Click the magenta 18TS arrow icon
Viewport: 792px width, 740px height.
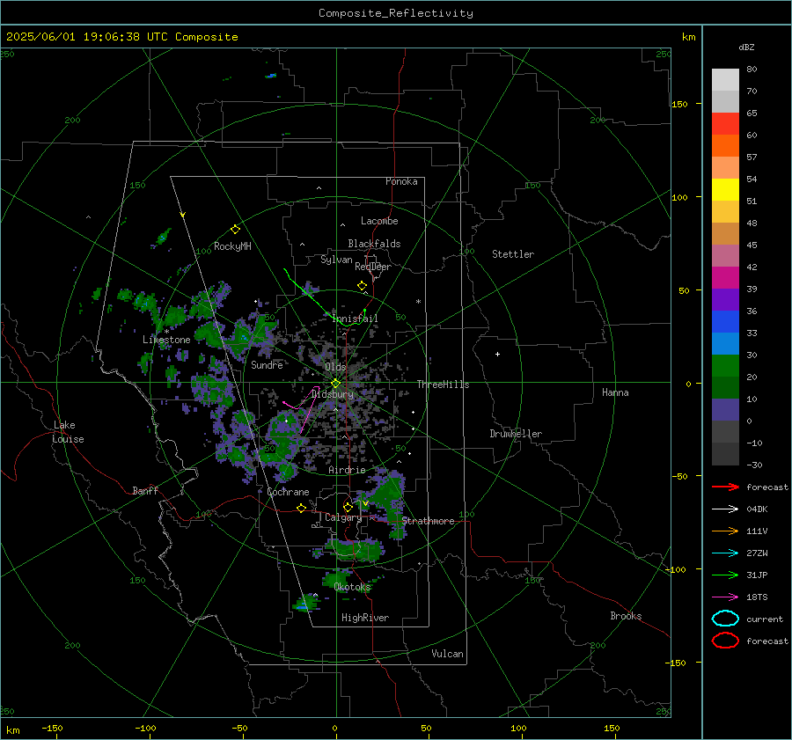725,597
